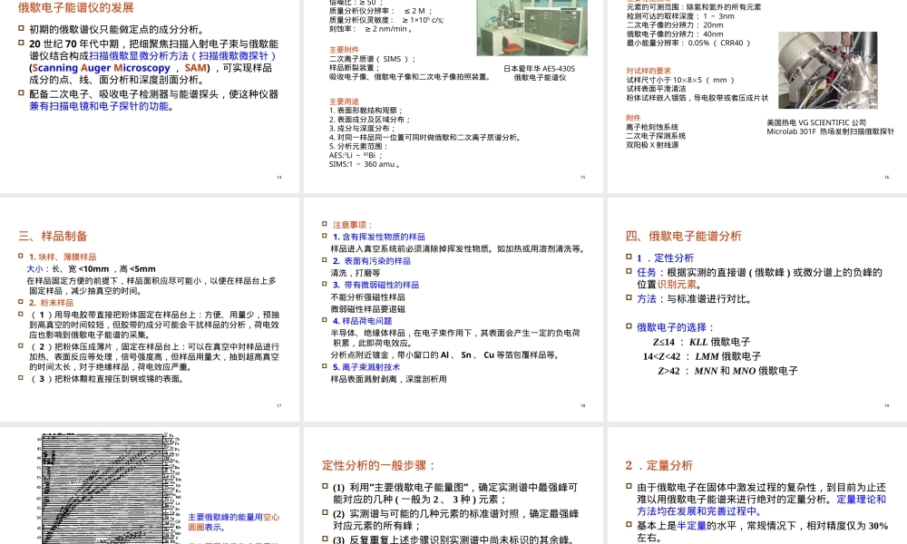Viewport: 907px width, 544px height.
Task: Select the slide titled 2．定量分析
Action: (x=757, y=486)
